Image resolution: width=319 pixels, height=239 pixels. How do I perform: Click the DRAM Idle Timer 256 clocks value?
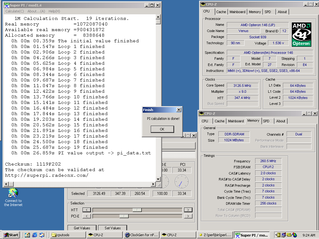click(x=268, y=203)
